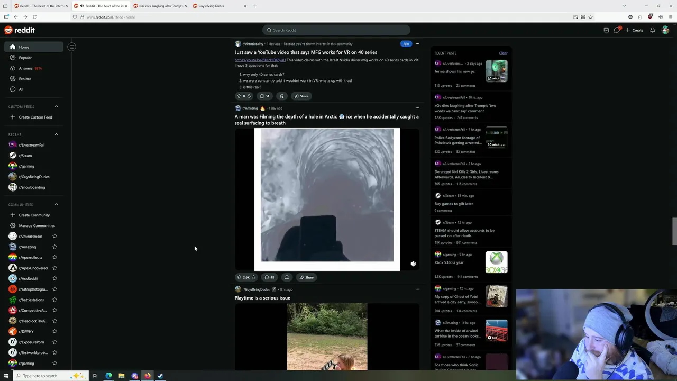Open the 'Playtime is a serious issue' post
The height and width of the screenshot is (381, 677).
point(262,298)
